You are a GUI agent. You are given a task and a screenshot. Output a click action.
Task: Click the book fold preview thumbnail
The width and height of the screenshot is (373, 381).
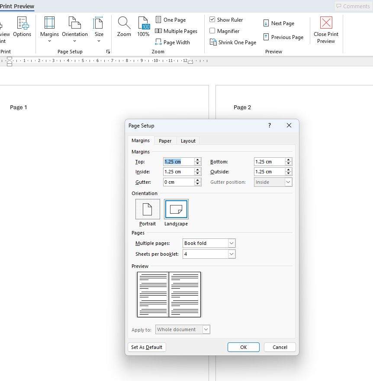click(169, 294)
